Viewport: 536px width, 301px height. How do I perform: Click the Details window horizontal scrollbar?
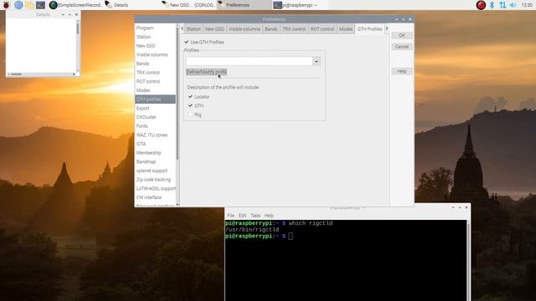coord(41,74)
